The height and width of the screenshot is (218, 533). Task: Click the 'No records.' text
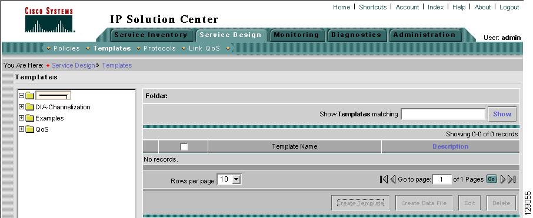[161, 160]
